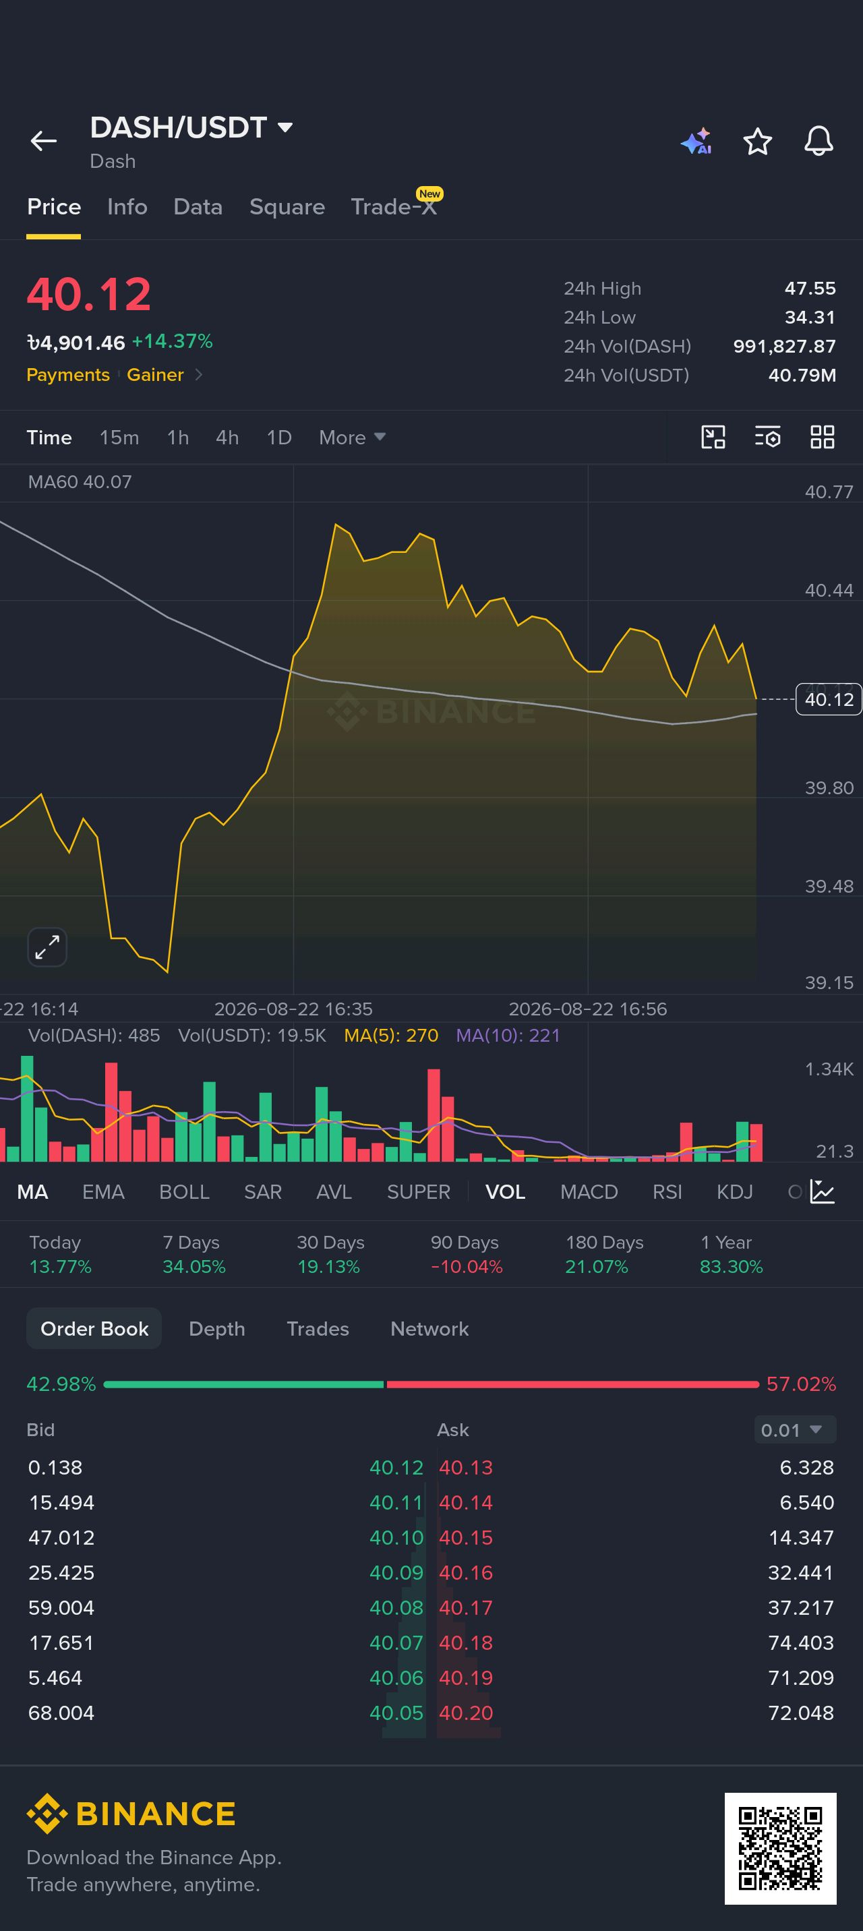
Task: Toggle the SUPER indicator
Action: click(419, 1192)
